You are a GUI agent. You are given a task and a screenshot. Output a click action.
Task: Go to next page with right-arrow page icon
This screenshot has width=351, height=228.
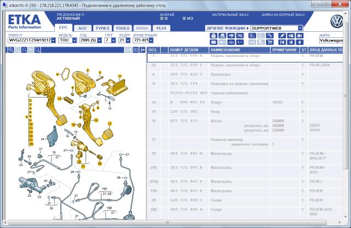click(299, 36)
